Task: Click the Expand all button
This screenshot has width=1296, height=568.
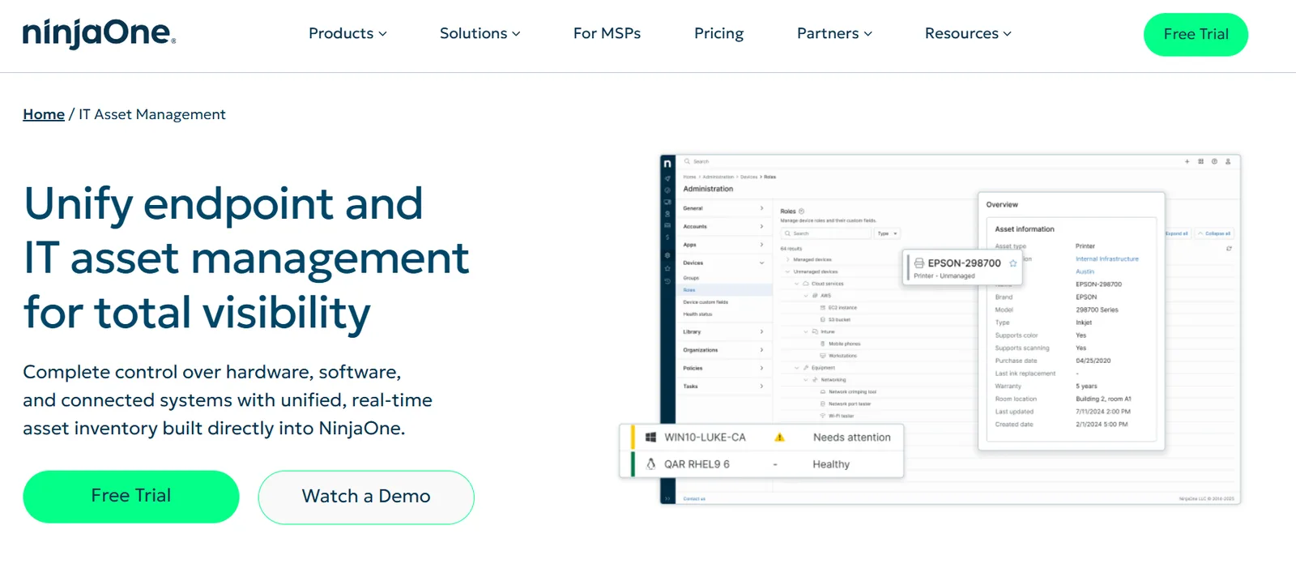Action: click(x=1177, y=233)
